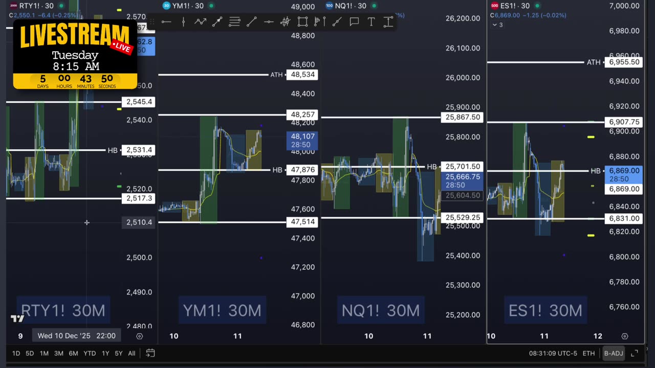Set date range to All

[132, 353]
